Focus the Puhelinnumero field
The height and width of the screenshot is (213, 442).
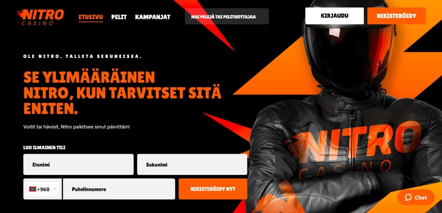119,189
